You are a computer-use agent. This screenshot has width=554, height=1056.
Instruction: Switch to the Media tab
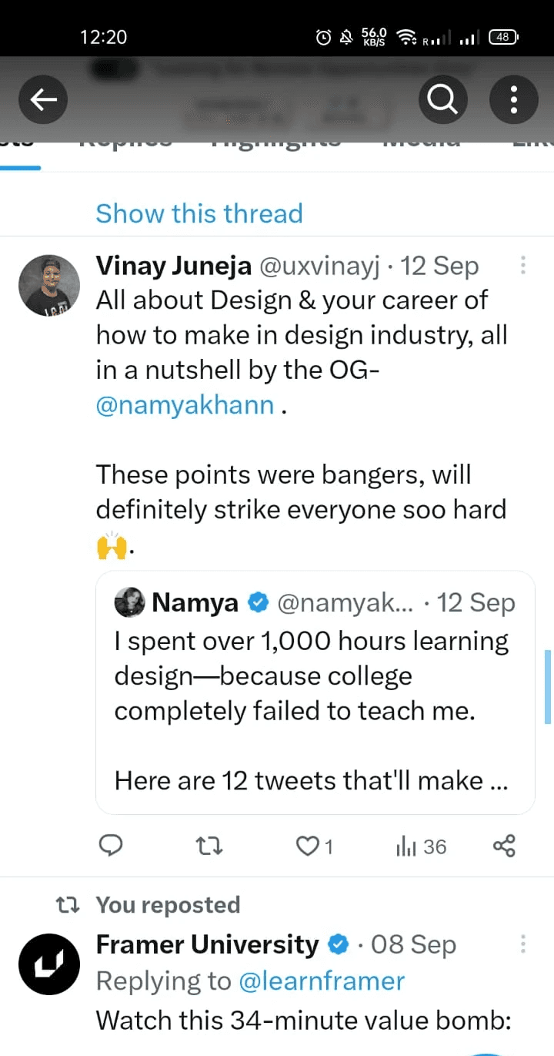pyautogui.click(x=422, y=144)
